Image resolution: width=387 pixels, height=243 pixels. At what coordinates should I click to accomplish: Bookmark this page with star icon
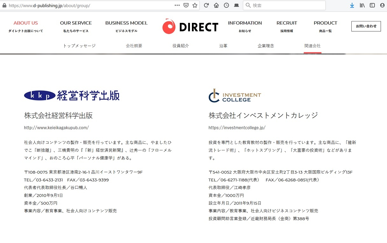(195, 5)
